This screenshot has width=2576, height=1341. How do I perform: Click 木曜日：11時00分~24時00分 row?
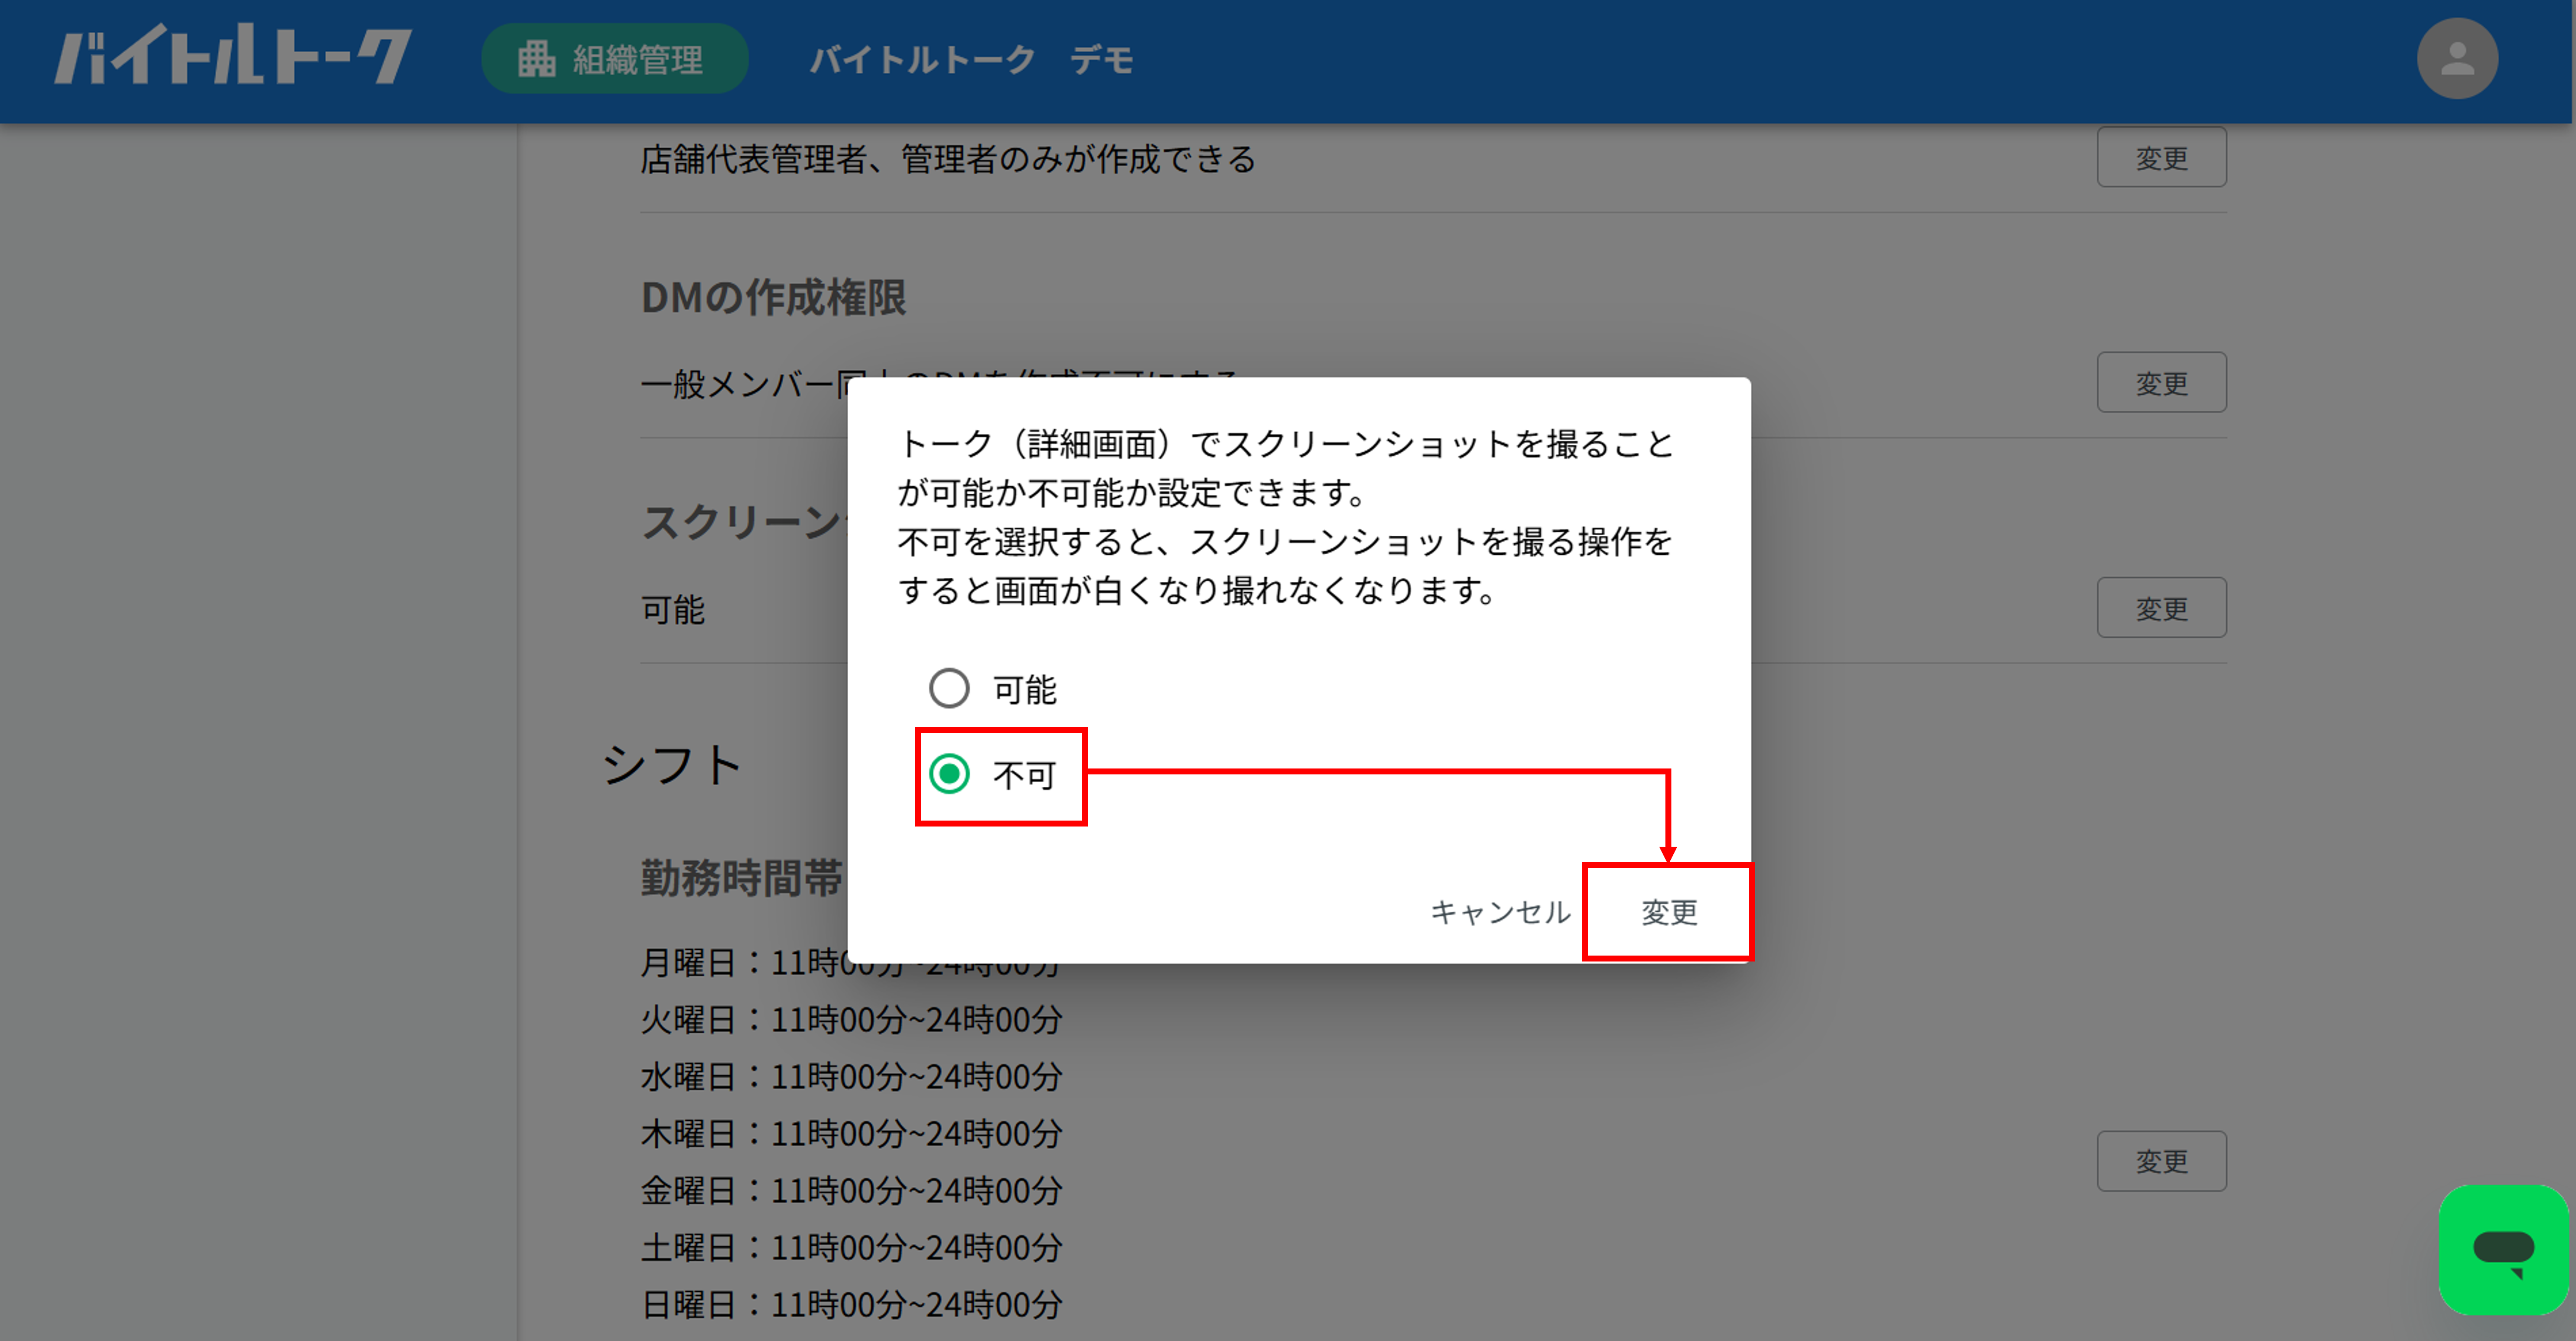click(851, 1134)
